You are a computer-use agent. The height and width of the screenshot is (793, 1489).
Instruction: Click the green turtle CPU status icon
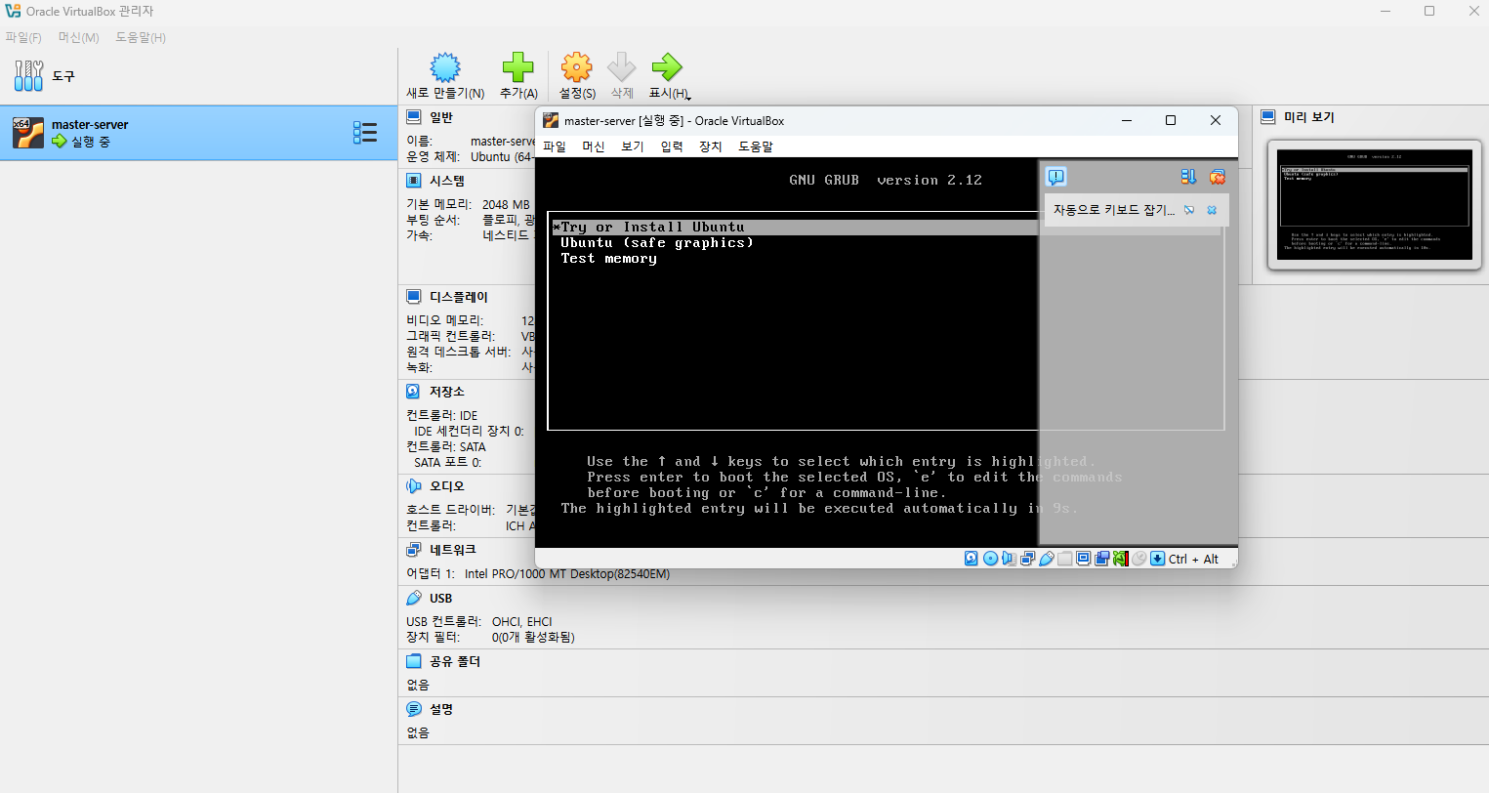1121,559
